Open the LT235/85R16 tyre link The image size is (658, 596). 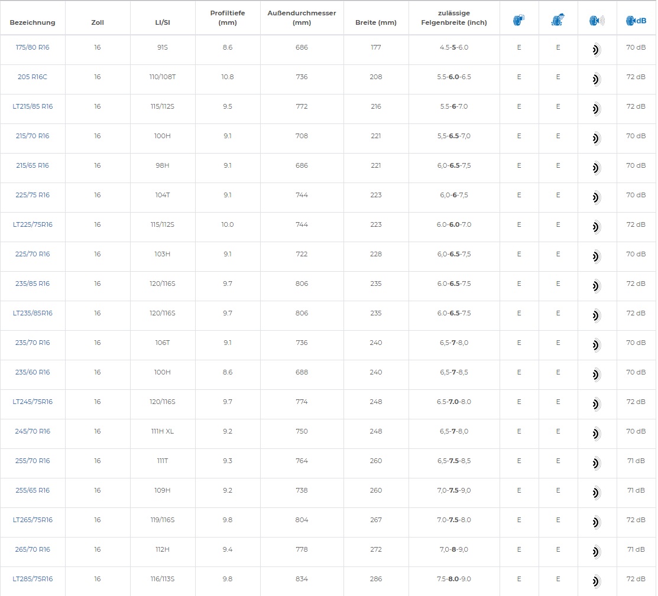[33, 313]
